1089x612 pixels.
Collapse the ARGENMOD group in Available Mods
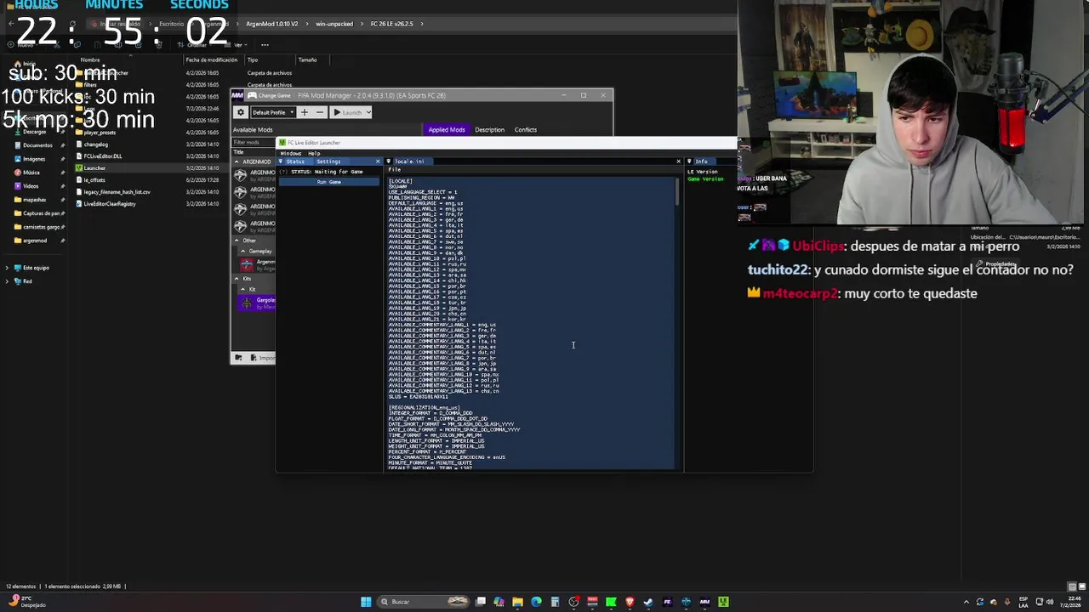237,161
